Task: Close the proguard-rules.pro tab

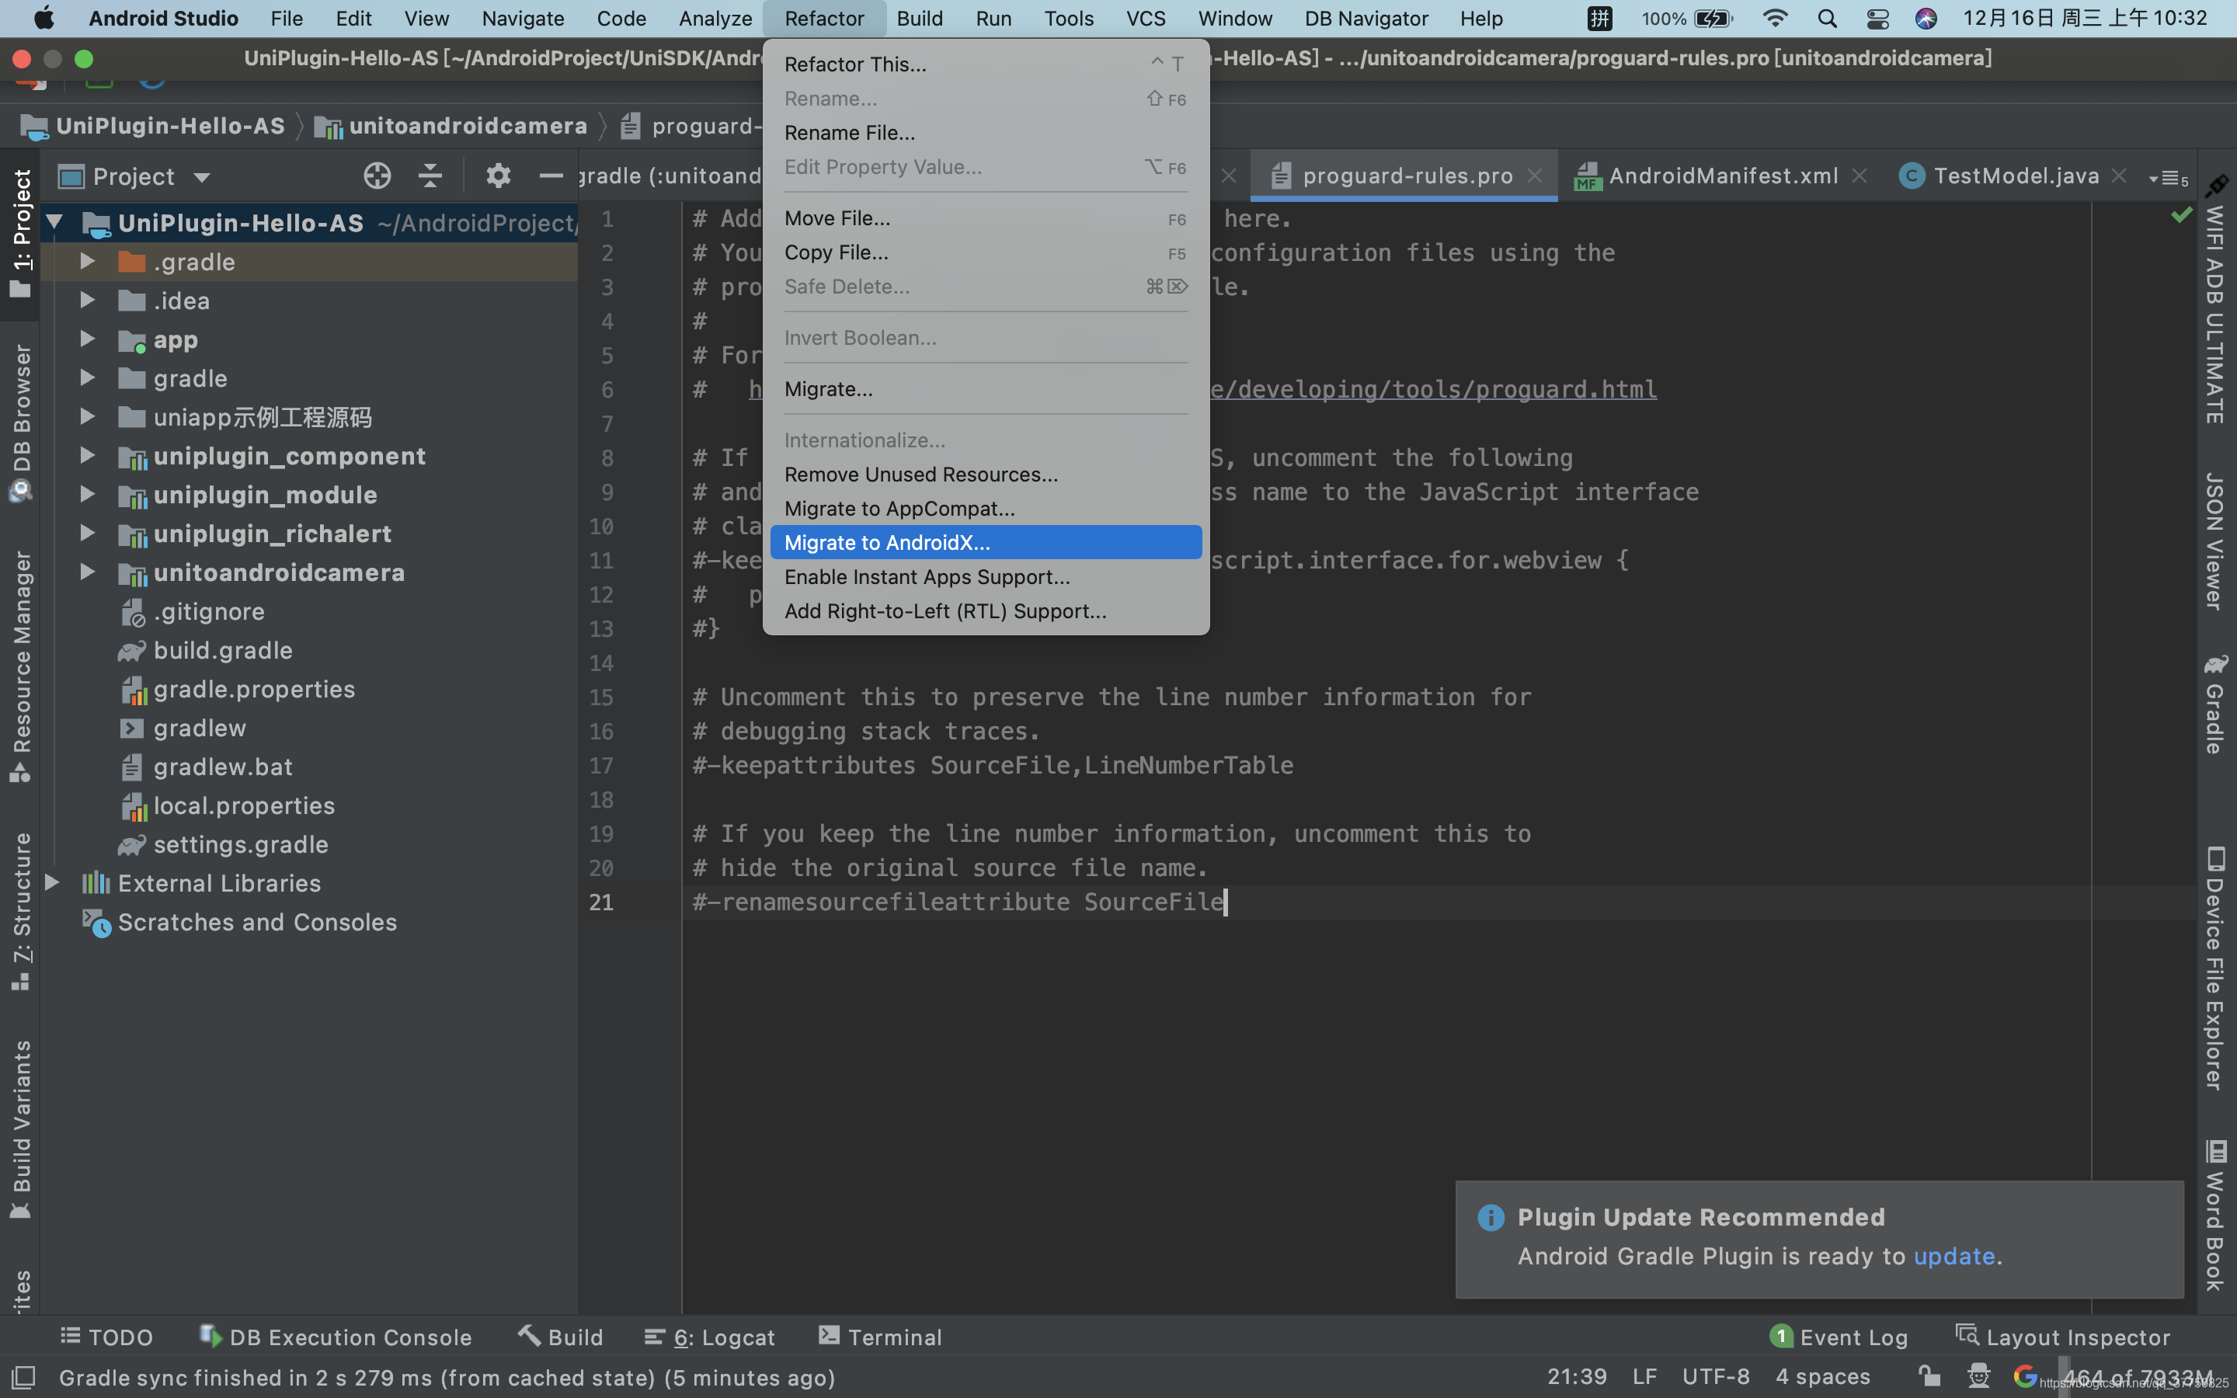Action: (x=1535, y=176)
